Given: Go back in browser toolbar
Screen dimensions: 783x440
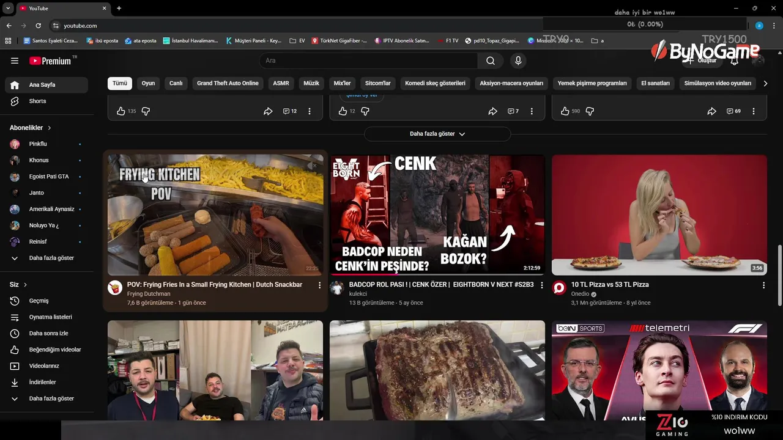Looking at the screenshot, I should pos(9,26).
